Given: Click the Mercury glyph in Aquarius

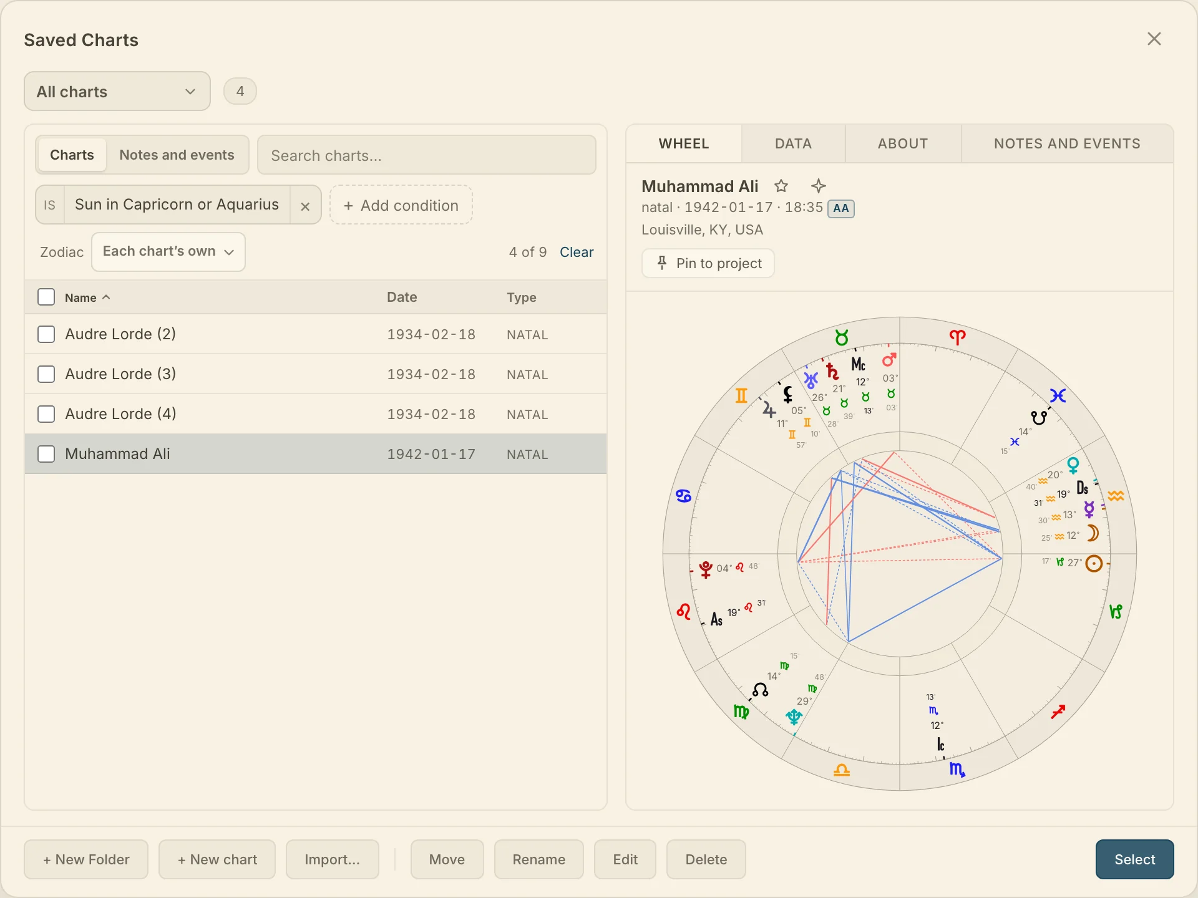Looking at the screenshot, I should (1089, 509).
